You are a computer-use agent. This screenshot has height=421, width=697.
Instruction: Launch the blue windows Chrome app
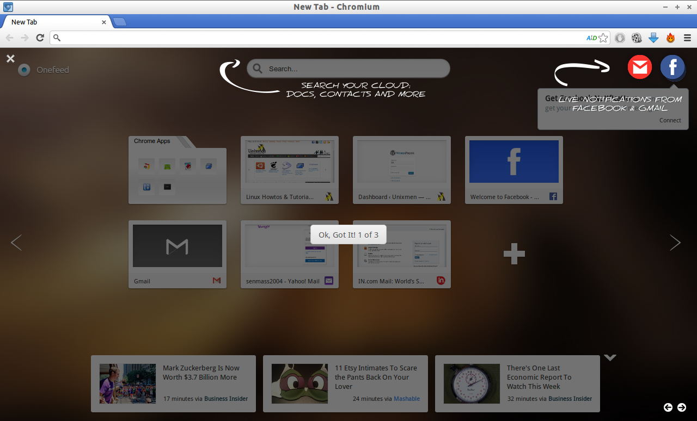click(x=209, y=166)
